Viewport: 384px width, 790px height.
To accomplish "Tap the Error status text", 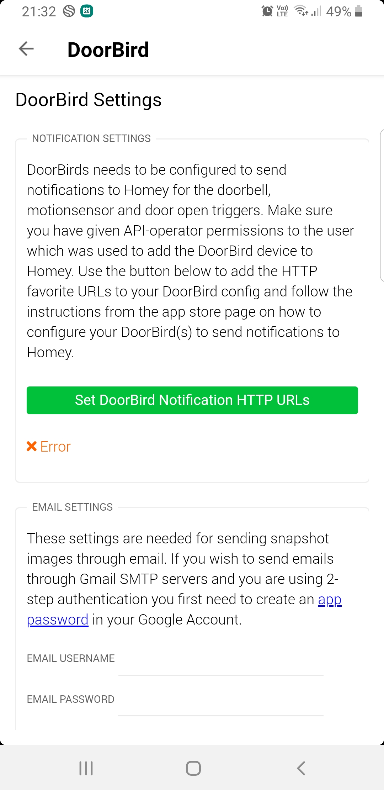I will 55,447.
